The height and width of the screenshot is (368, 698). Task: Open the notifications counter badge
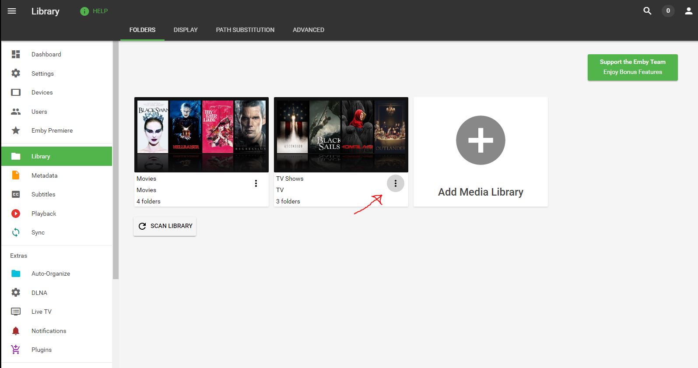(668, 11)
